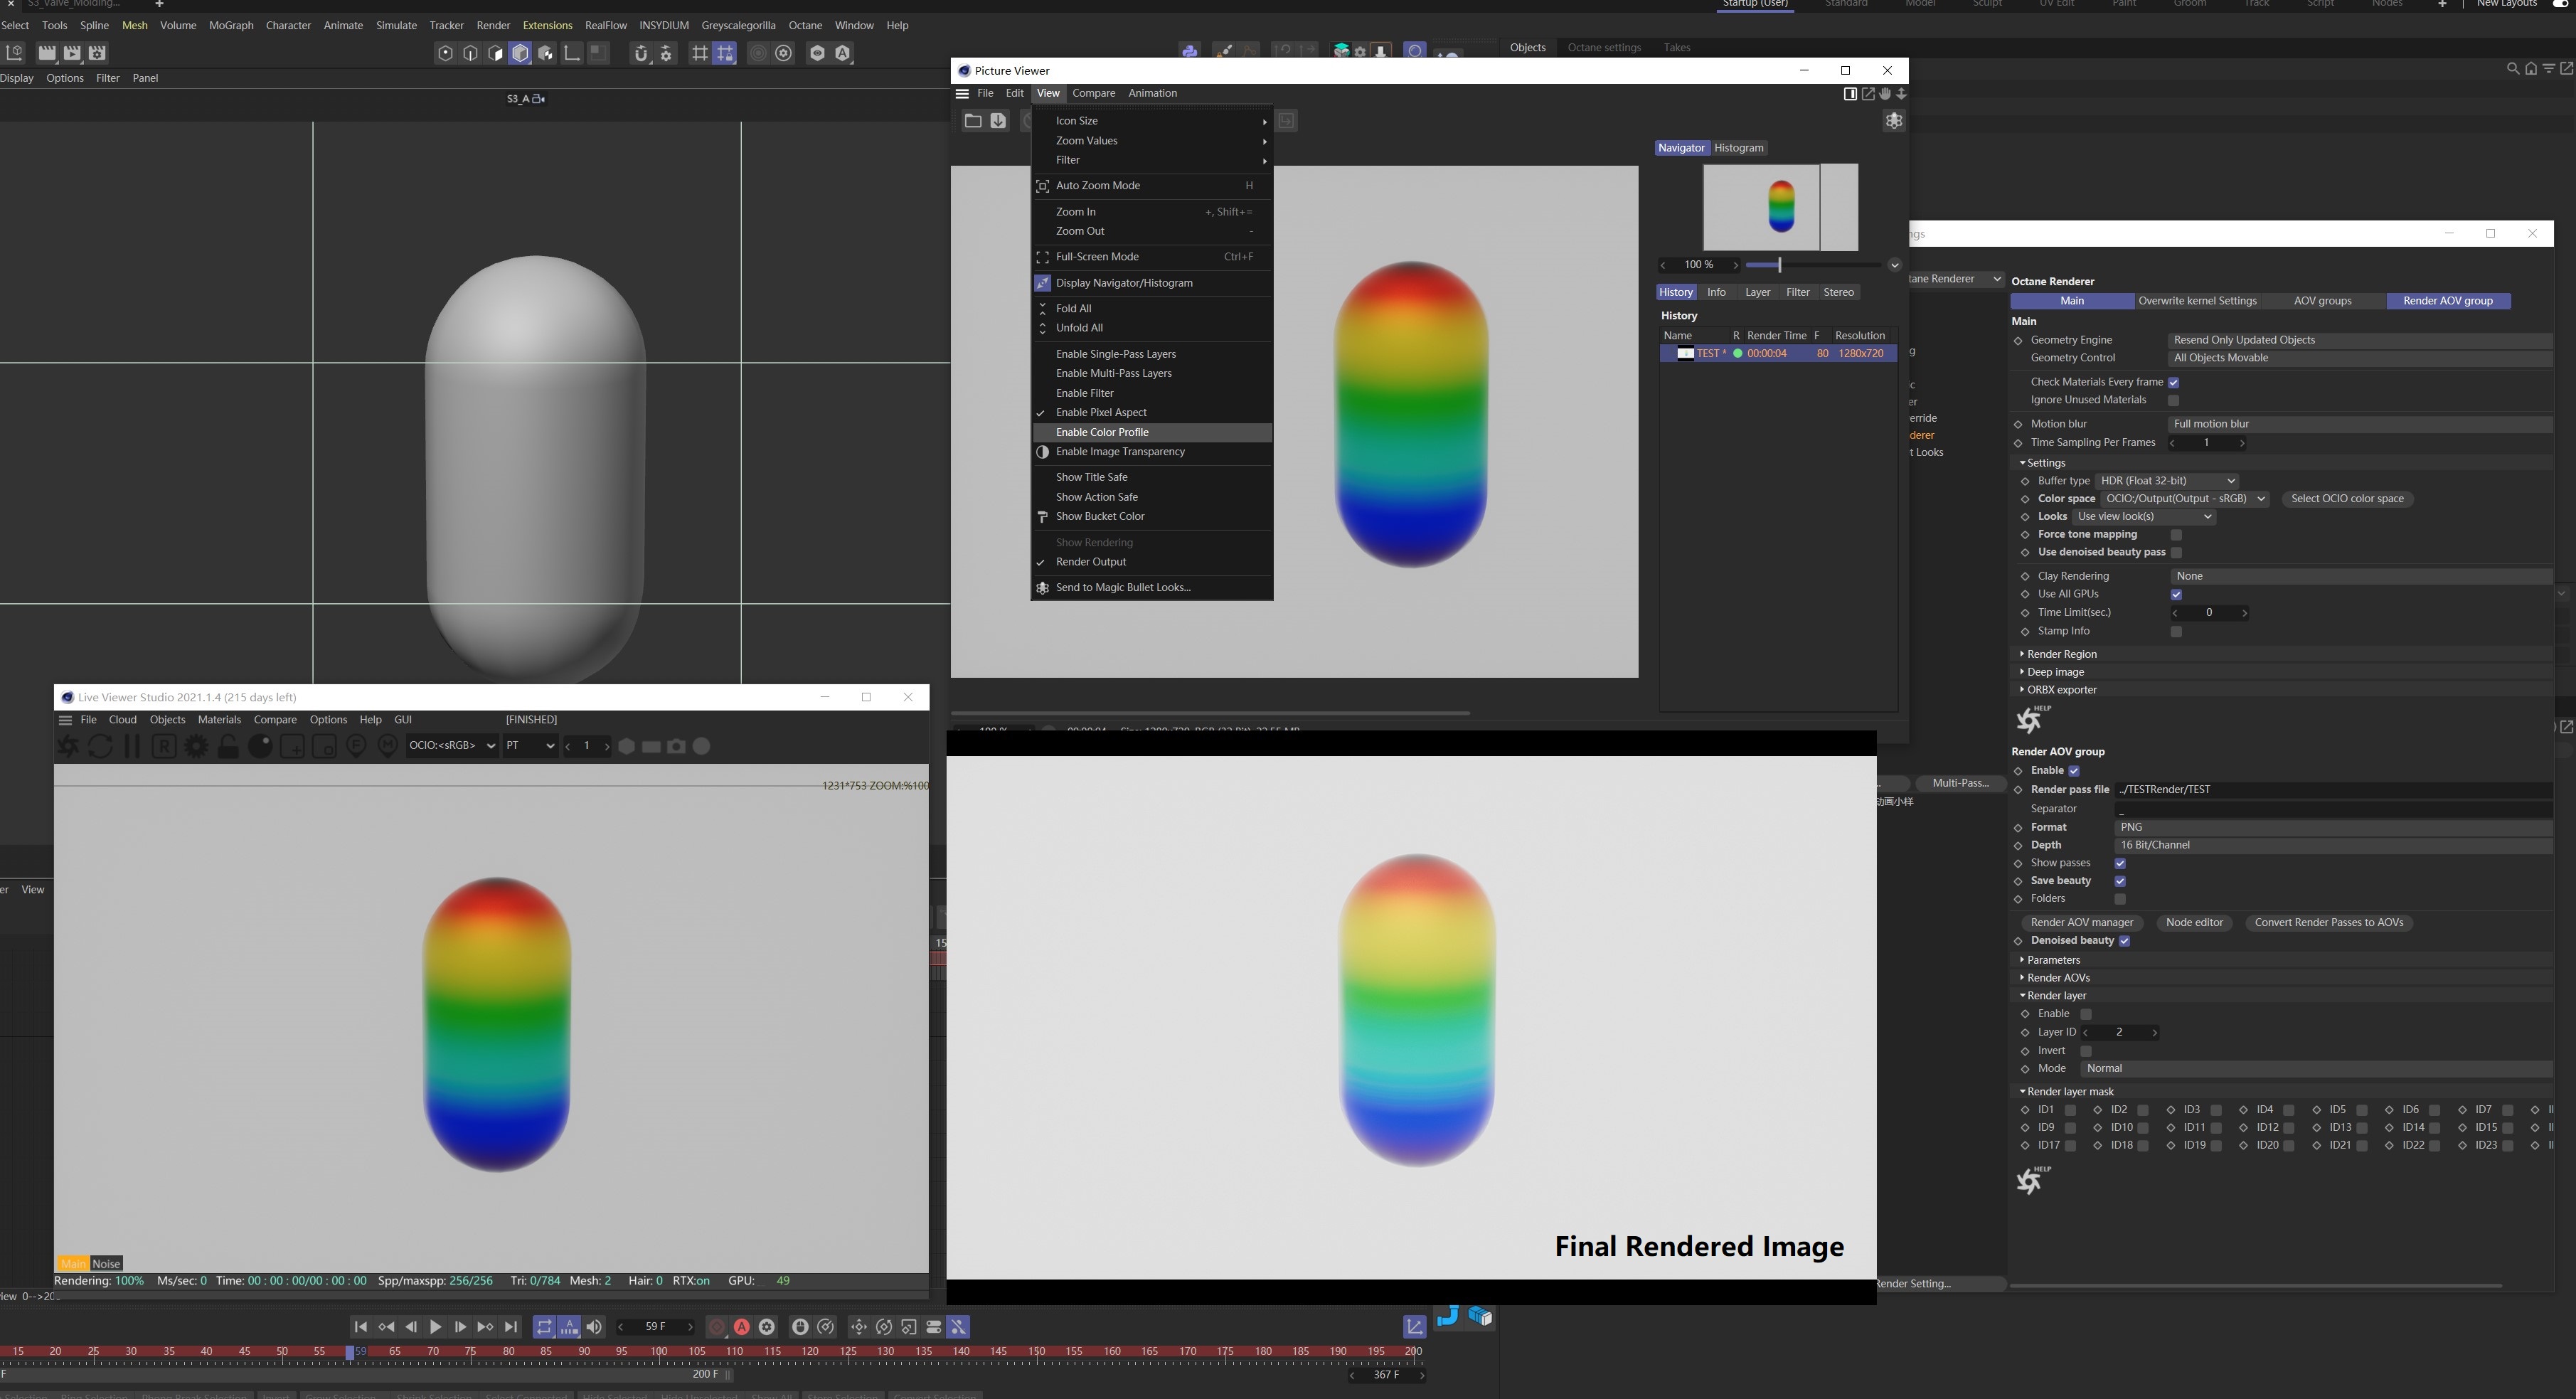
Task: Enable Force tone mapping checkbox
Action: 2176,535
